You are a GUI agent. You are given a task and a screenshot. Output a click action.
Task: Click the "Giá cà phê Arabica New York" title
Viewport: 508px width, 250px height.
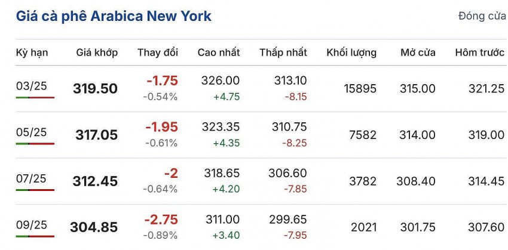pyautogui.click(x=114, y=16)
